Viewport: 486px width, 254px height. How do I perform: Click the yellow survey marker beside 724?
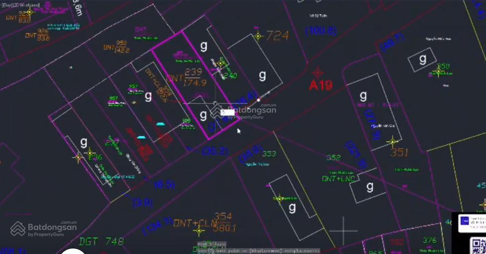point(257,36)
